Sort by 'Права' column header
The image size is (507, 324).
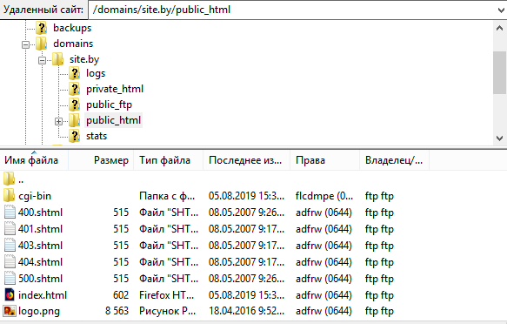tap(324, 160)
